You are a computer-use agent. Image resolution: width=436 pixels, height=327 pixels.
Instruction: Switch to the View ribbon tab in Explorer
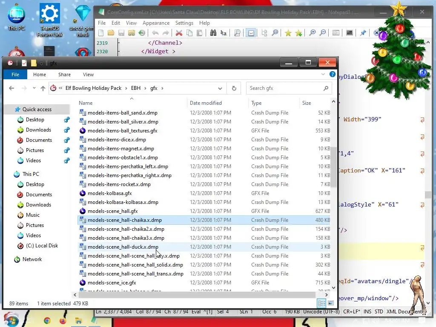[88, 75]
